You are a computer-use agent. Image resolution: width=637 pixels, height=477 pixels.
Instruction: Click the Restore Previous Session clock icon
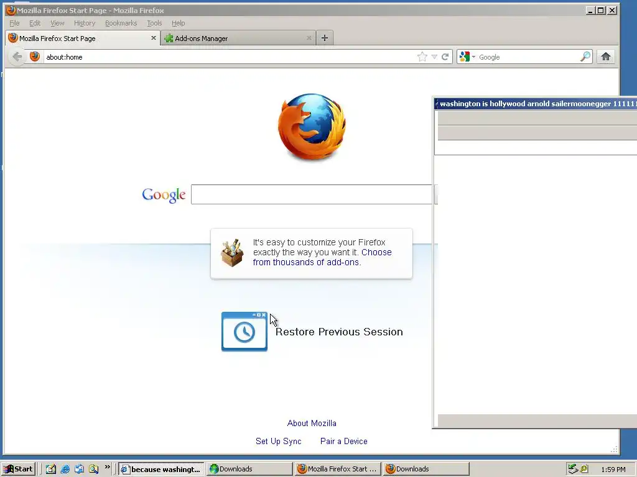click(x=244, y=332)
